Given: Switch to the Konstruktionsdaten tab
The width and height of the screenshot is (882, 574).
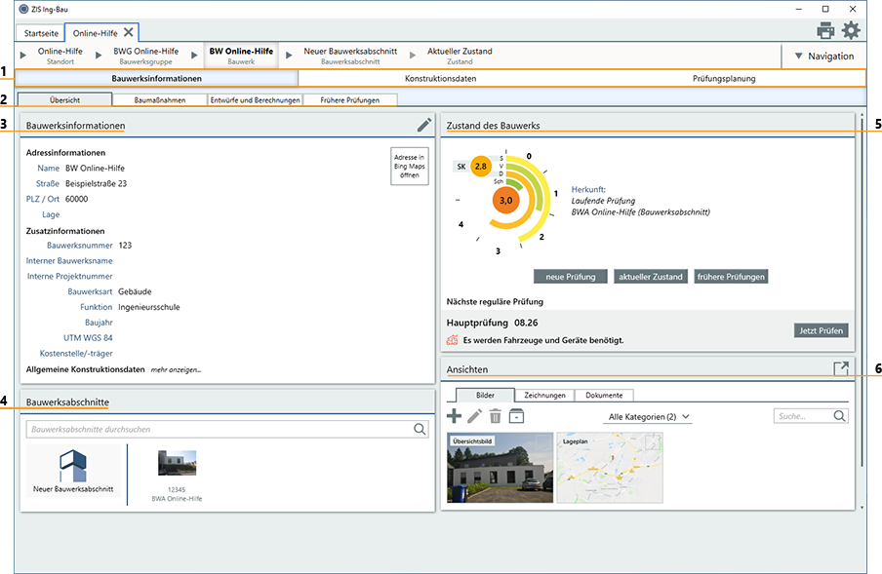Looking at the screenshot, I should point(440,78).
